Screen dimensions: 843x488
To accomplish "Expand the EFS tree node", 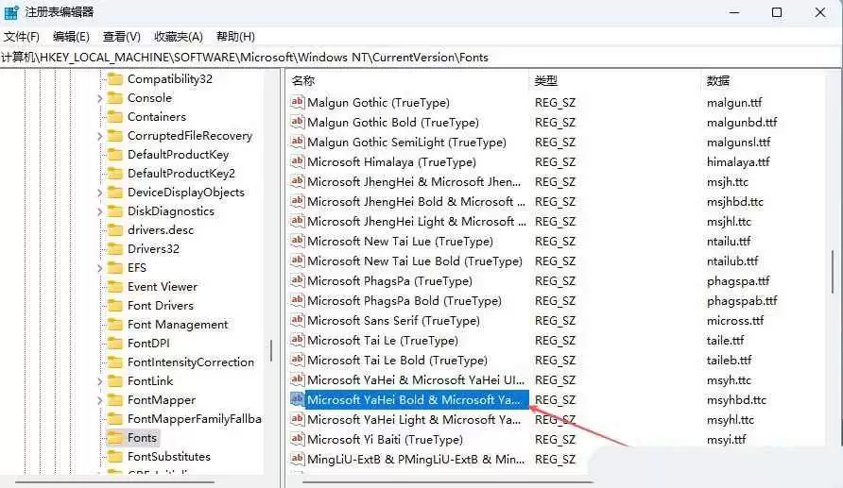I will [99, 268].
